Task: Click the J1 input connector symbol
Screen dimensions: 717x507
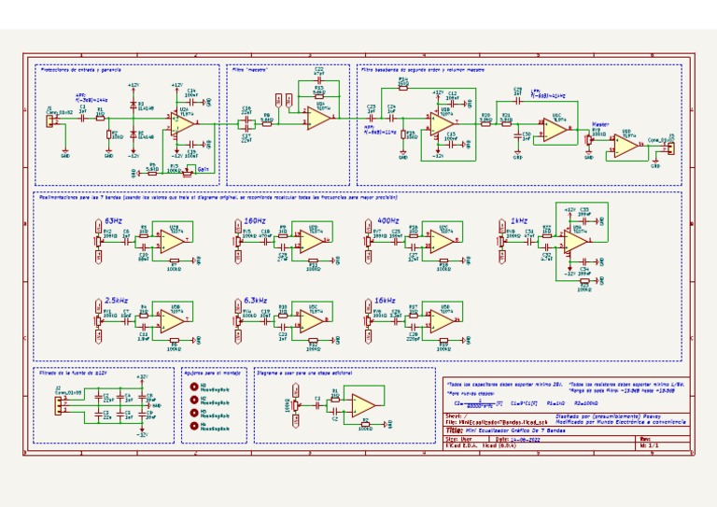Action: pos(49,121)
